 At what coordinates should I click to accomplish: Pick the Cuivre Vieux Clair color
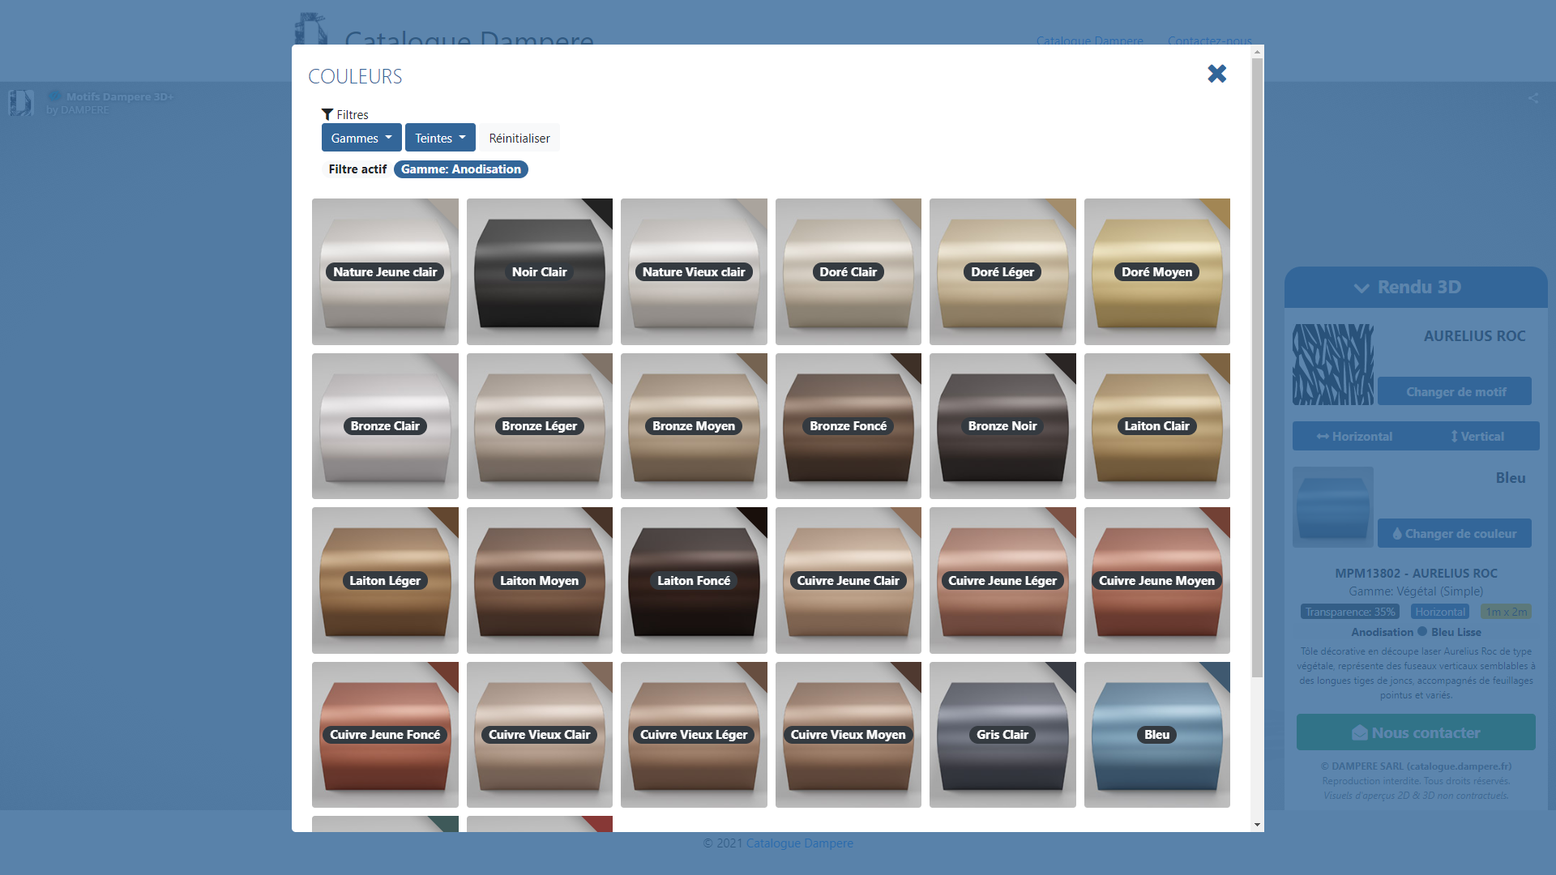[x=540, y=735]
